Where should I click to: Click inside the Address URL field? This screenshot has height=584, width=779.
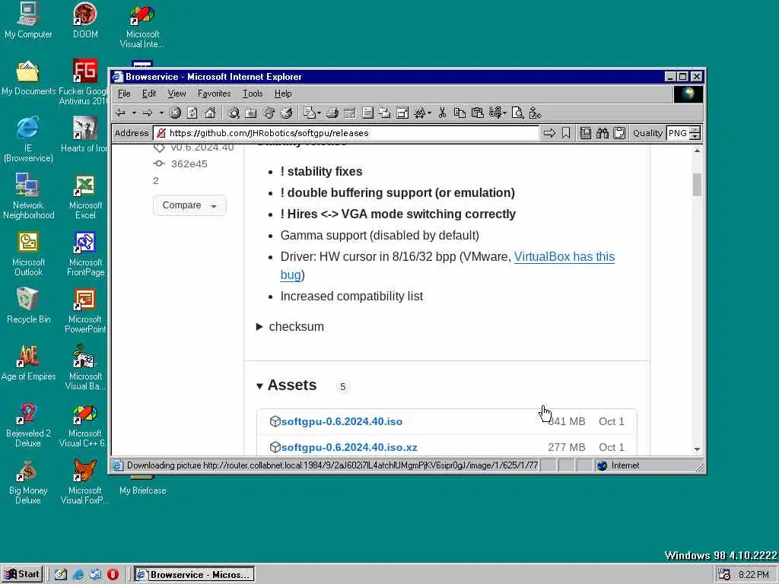pyautogui.click(x=346, y=133)
